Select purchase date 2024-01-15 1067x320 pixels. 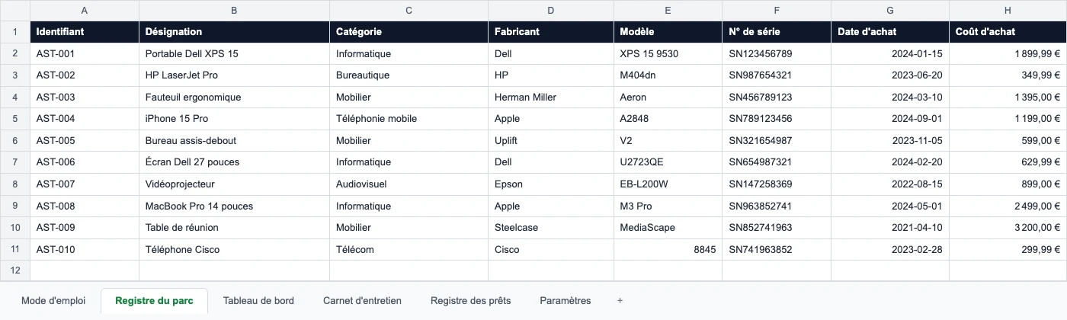pyautogui.click(x=890, y=54)
